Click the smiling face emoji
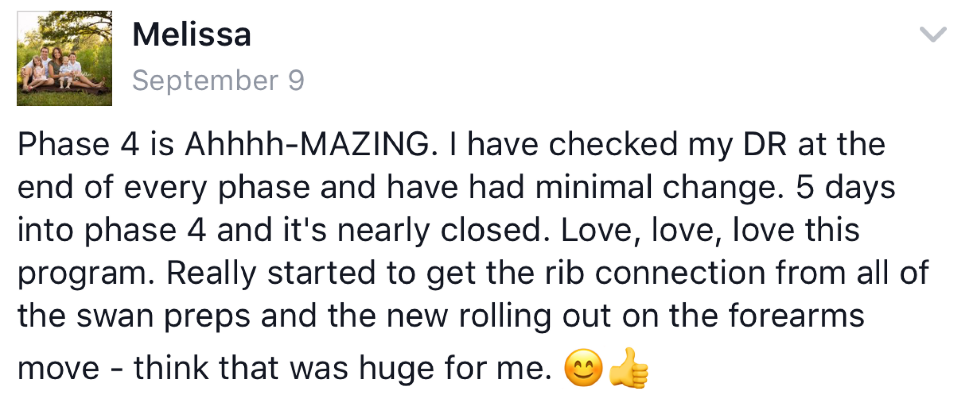964x410 pixels. 583,368
